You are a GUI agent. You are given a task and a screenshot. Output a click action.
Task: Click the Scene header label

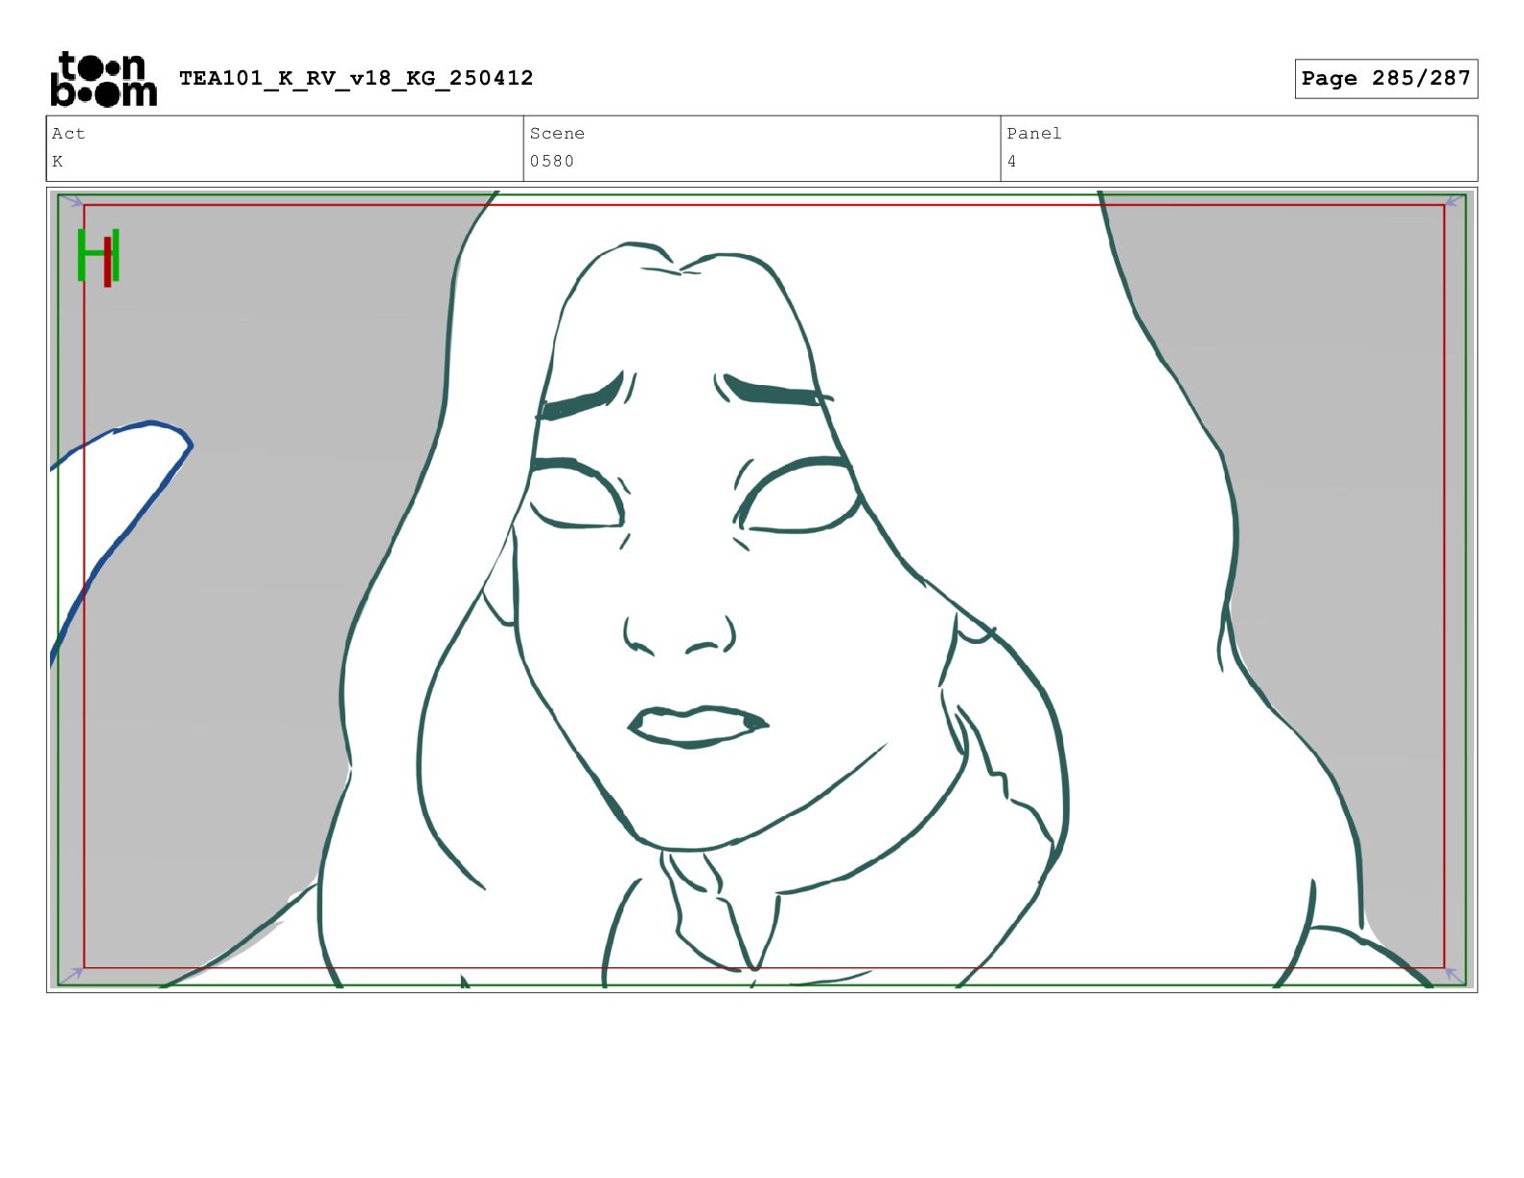coord(557,134)
